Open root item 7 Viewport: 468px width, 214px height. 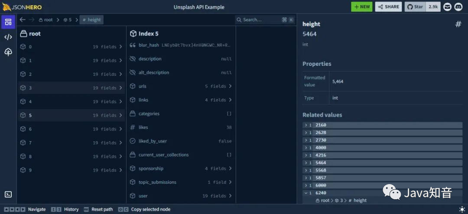pyautogui.click(x=71, y=143)
